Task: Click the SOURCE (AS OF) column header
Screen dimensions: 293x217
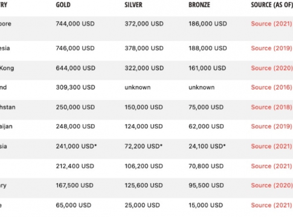Action: [x=272, y=5]
